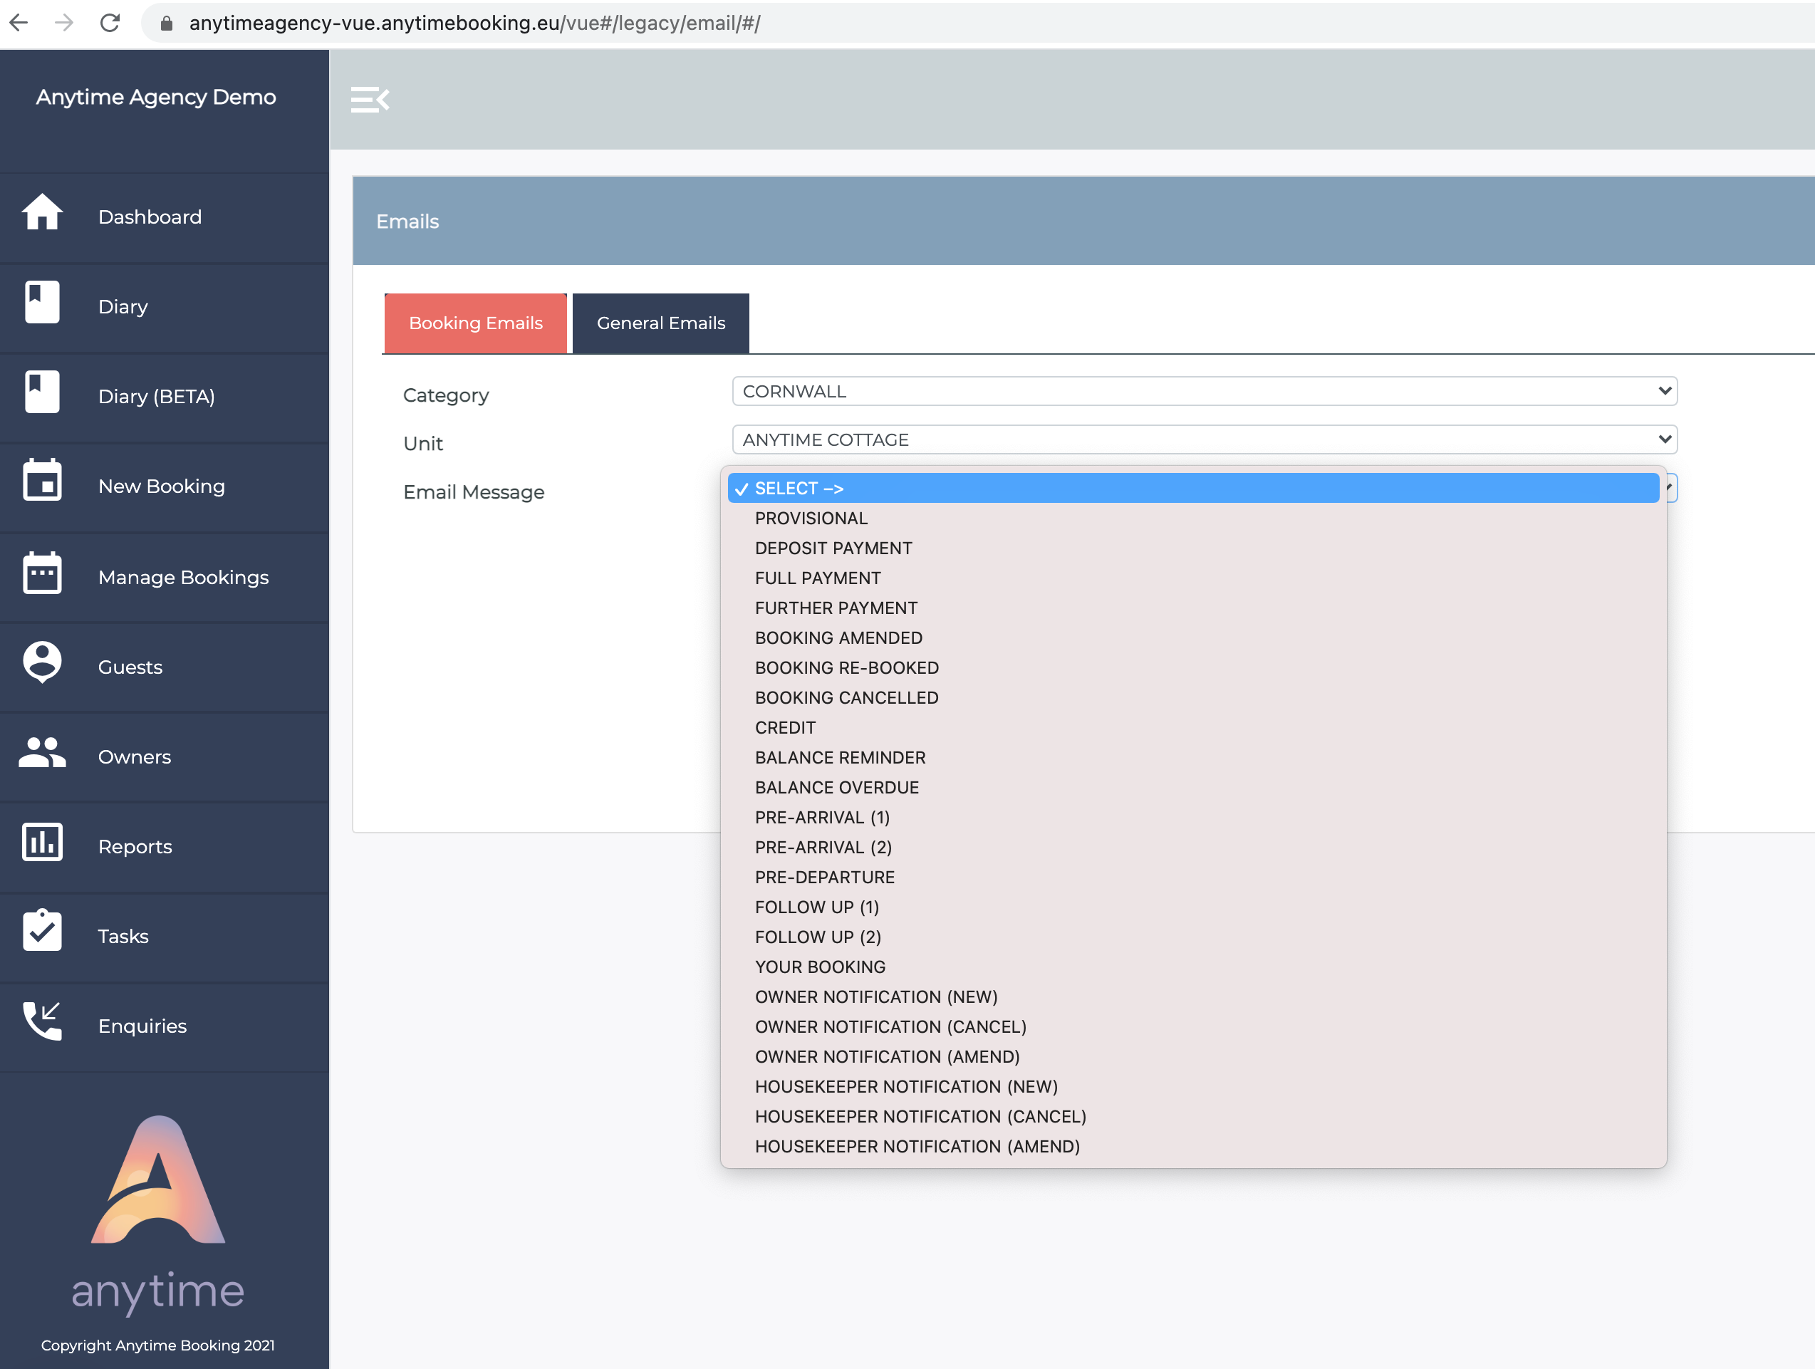Switch to the General Emails tab

661,323
